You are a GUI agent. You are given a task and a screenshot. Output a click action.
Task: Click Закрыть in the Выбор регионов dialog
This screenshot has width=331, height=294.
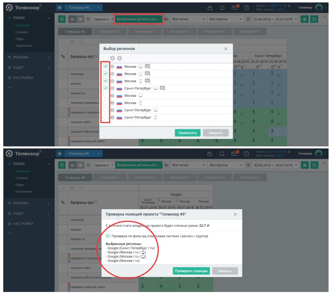click(216, 133)
